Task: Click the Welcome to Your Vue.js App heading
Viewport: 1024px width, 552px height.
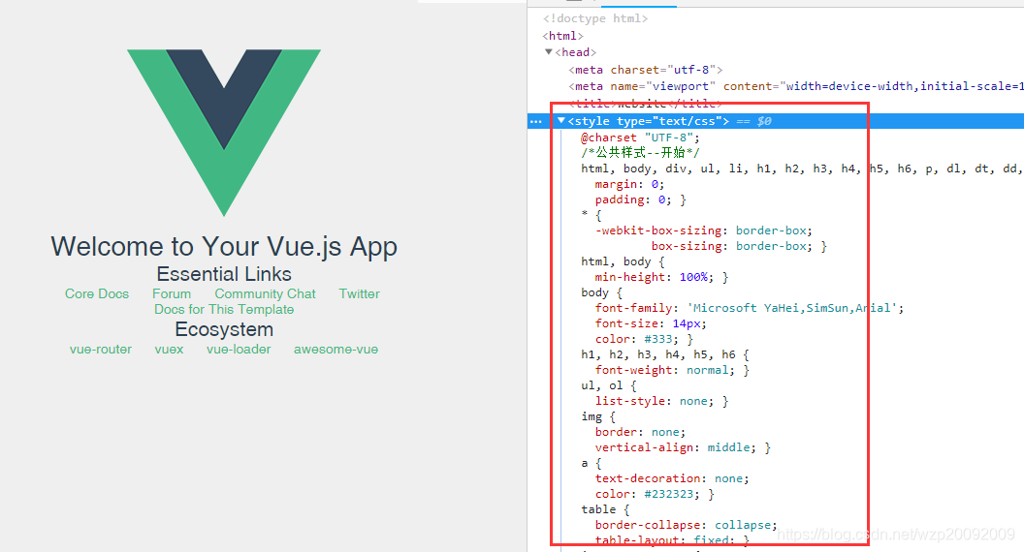Action: point(224,247)
